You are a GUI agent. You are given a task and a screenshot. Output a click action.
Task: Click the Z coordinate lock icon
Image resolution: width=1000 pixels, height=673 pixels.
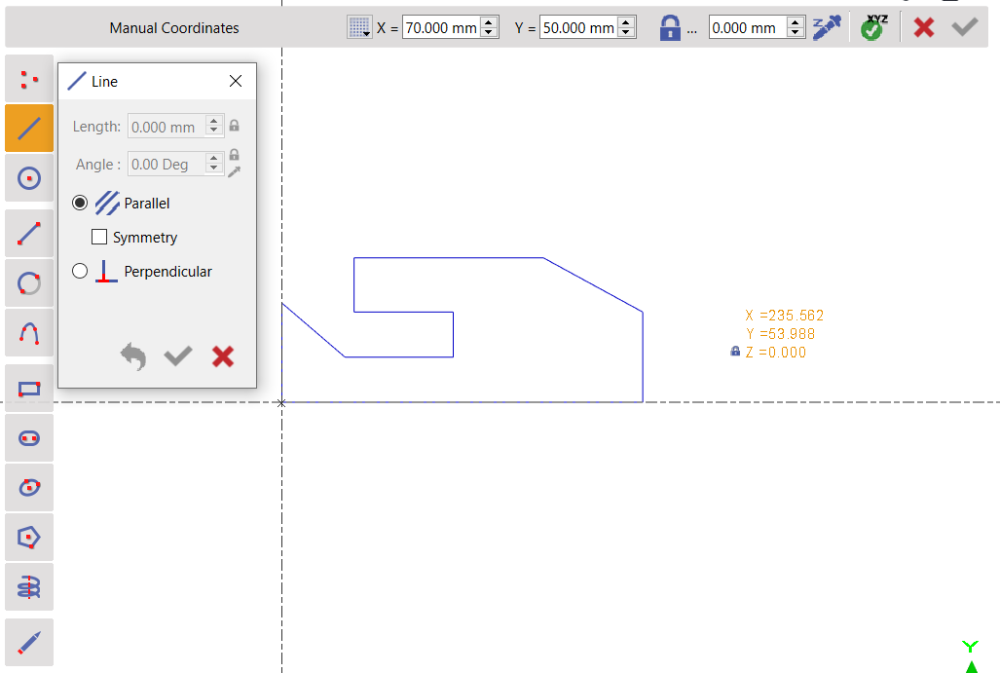point(669,28)
